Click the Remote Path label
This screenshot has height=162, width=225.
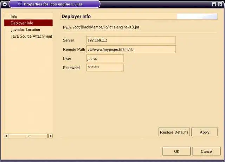(74, 49)
